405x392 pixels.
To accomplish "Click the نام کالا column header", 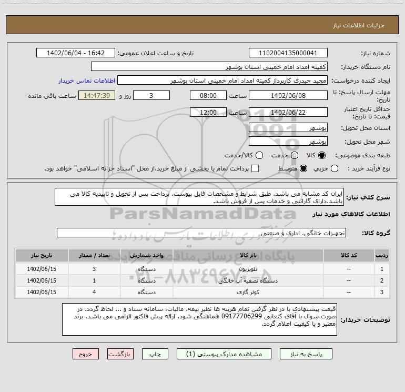I will (248, 255).
